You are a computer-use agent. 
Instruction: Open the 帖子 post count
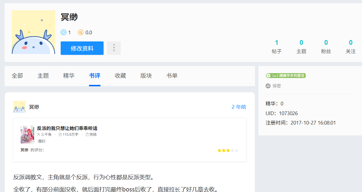click(276, 47)
